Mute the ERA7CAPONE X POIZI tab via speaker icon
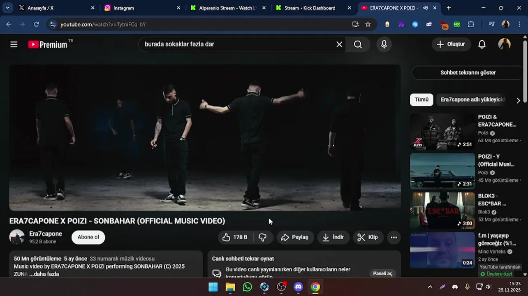This screenshot has height=296, width=528. coord(425,8)
